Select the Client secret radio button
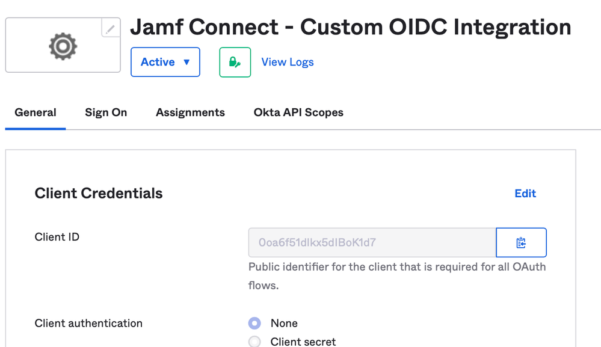 254,341
